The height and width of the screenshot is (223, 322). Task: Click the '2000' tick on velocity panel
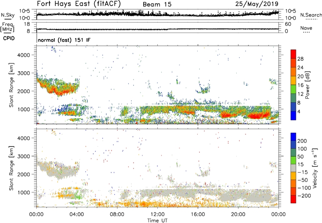pos(24,174)
